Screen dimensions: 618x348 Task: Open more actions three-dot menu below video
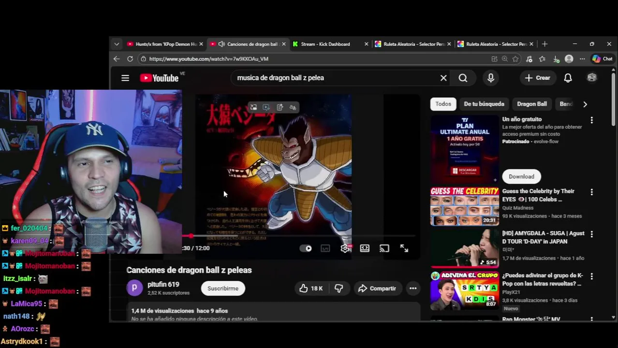413,289
